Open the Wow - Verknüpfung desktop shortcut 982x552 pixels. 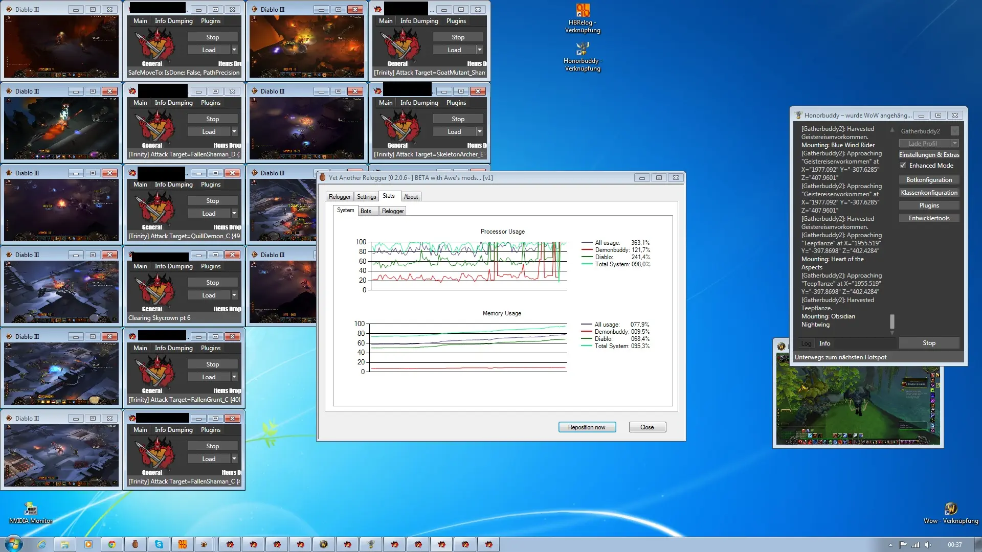[951, 513]
